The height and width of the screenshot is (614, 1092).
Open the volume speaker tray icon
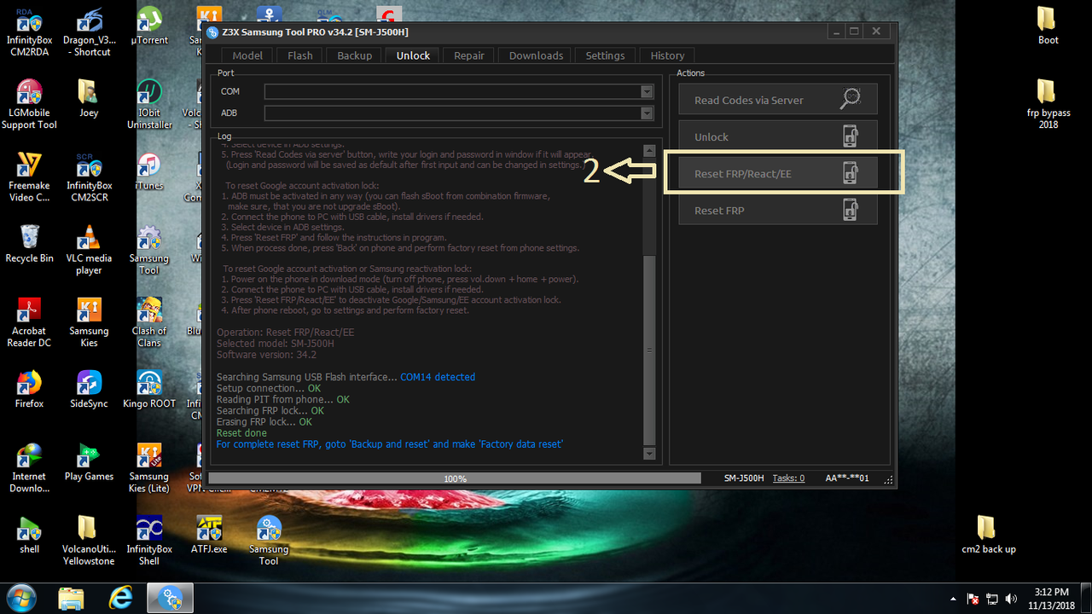pos(1012,599)
